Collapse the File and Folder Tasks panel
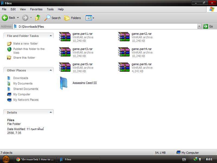The height and width of the screenshot is (163, 217). 51,36
